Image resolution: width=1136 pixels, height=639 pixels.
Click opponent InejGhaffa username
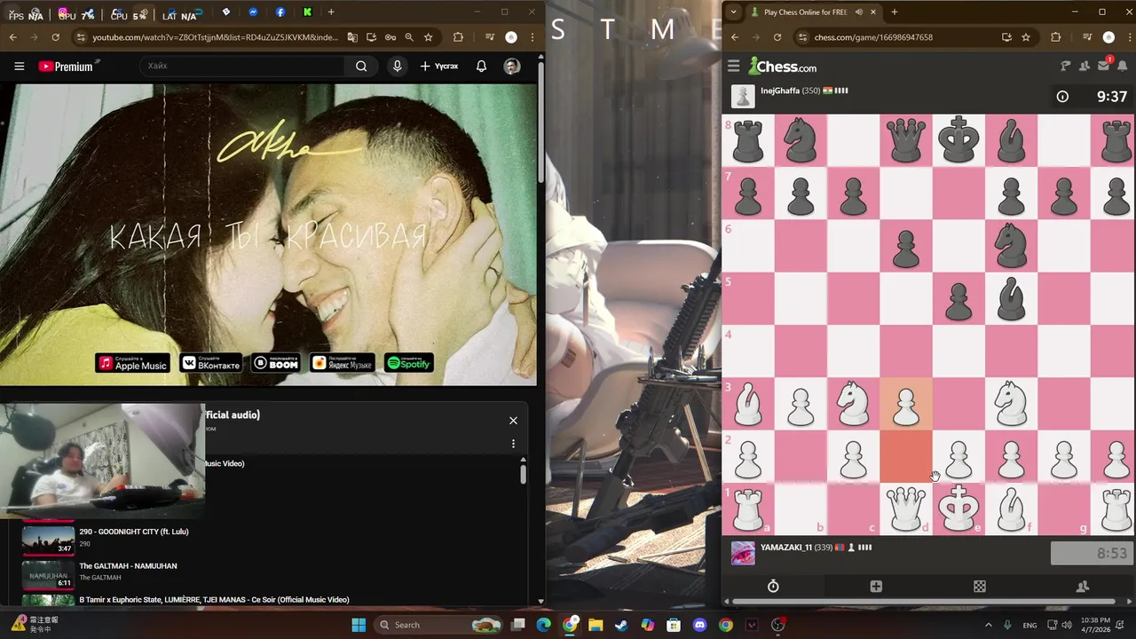point(779,91)
